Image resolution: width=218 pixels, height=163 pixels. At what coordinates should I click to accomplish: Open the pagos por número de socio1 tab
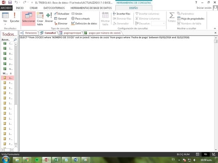point(102,33)
